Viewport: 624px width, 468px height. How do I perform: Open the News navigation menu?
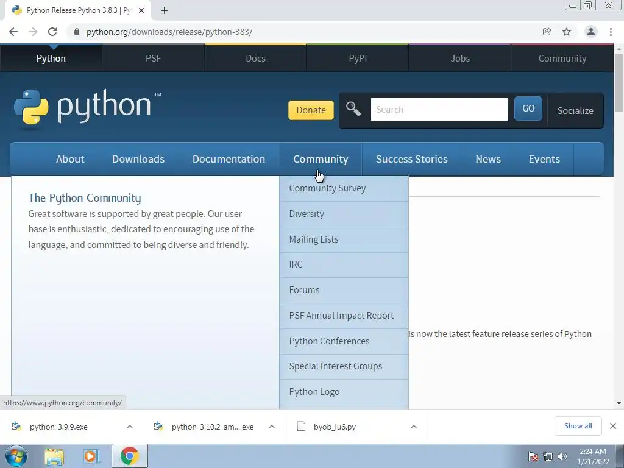click(x=488, y=159)
